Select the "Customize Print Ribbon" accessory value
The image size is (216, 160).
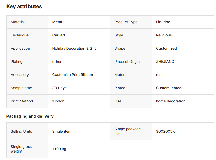[x=73, y=75]
